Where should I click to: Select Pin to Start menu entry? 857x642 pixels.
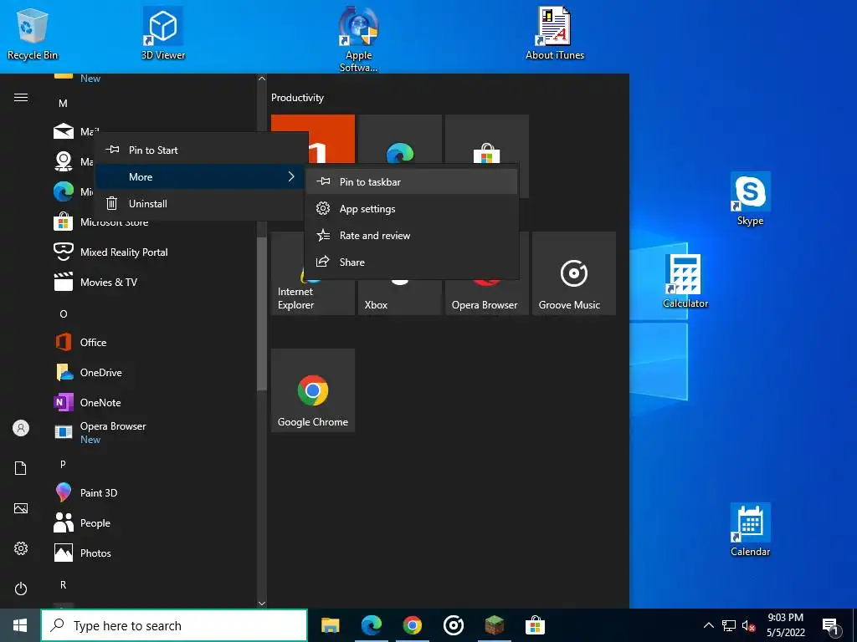[x=200, y=150]
